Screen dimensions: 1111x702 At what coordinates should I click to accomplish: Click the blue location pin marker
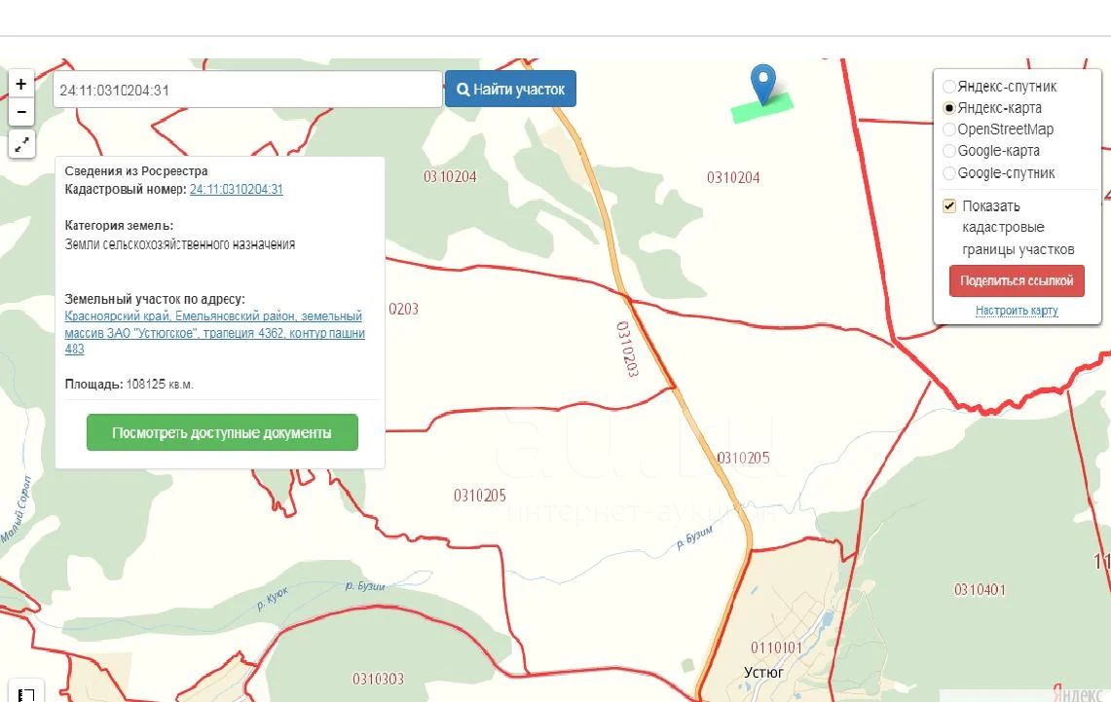point(763,85)
